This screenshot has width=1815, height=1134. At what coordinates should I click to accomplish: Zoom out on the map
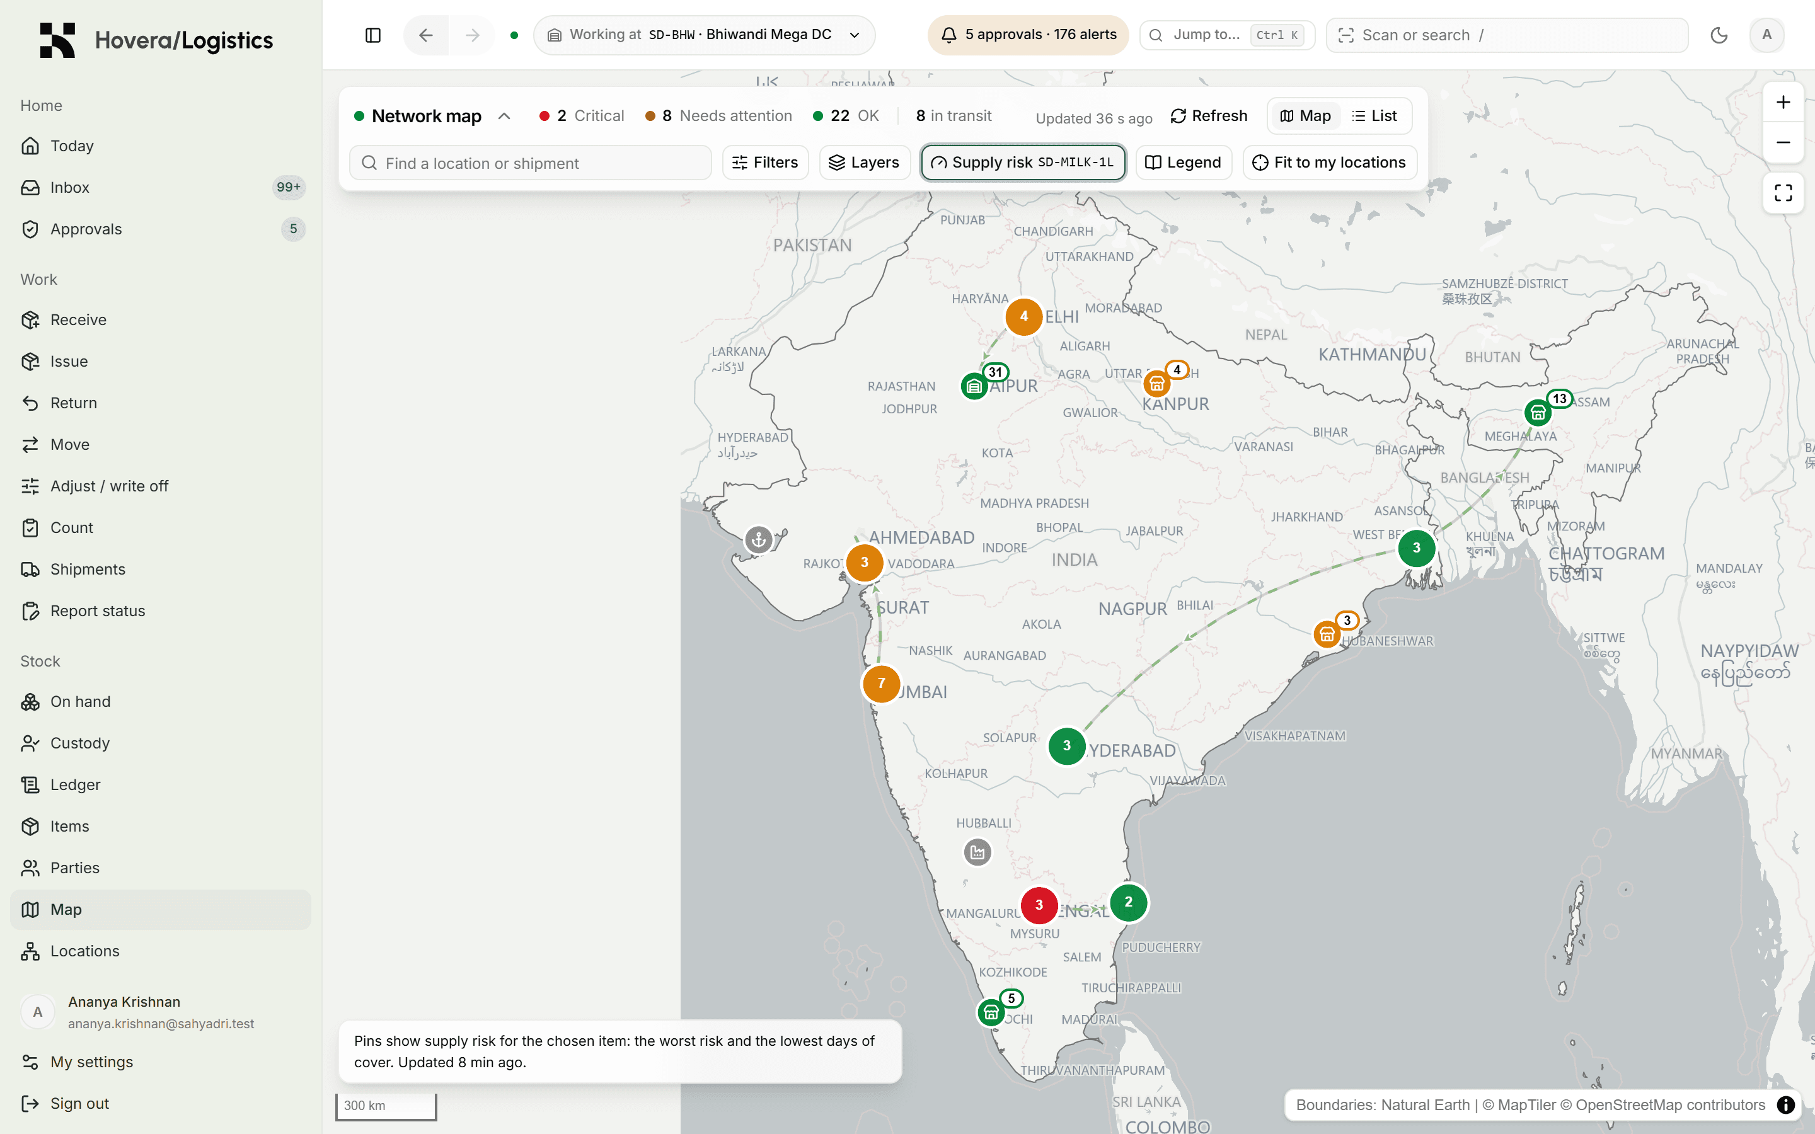coord(1783,142)
